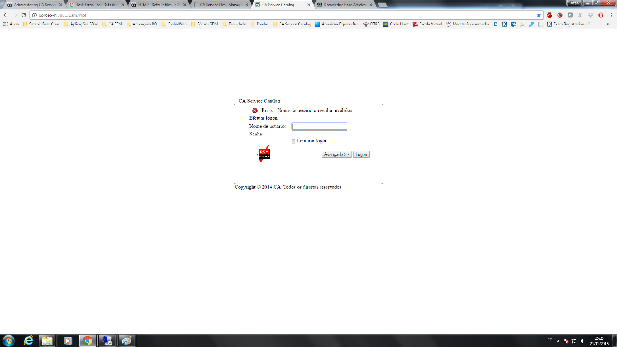The image size is (617, 347).
Task: Open GlobalWeb bookmark folder
Action: (174, 24)
